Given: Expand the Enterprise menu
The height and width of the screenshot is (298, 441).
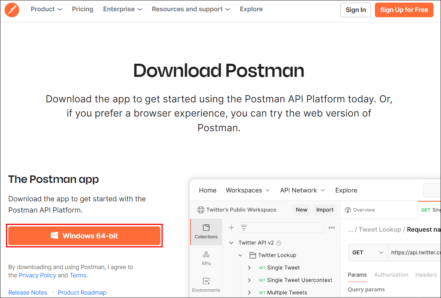Looking at the screenshot, I should [122, 9].
